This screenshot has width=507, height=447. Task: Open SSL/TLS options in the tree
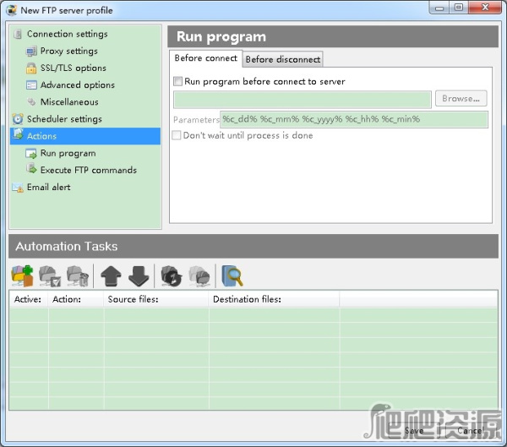(x=73, y=68)
